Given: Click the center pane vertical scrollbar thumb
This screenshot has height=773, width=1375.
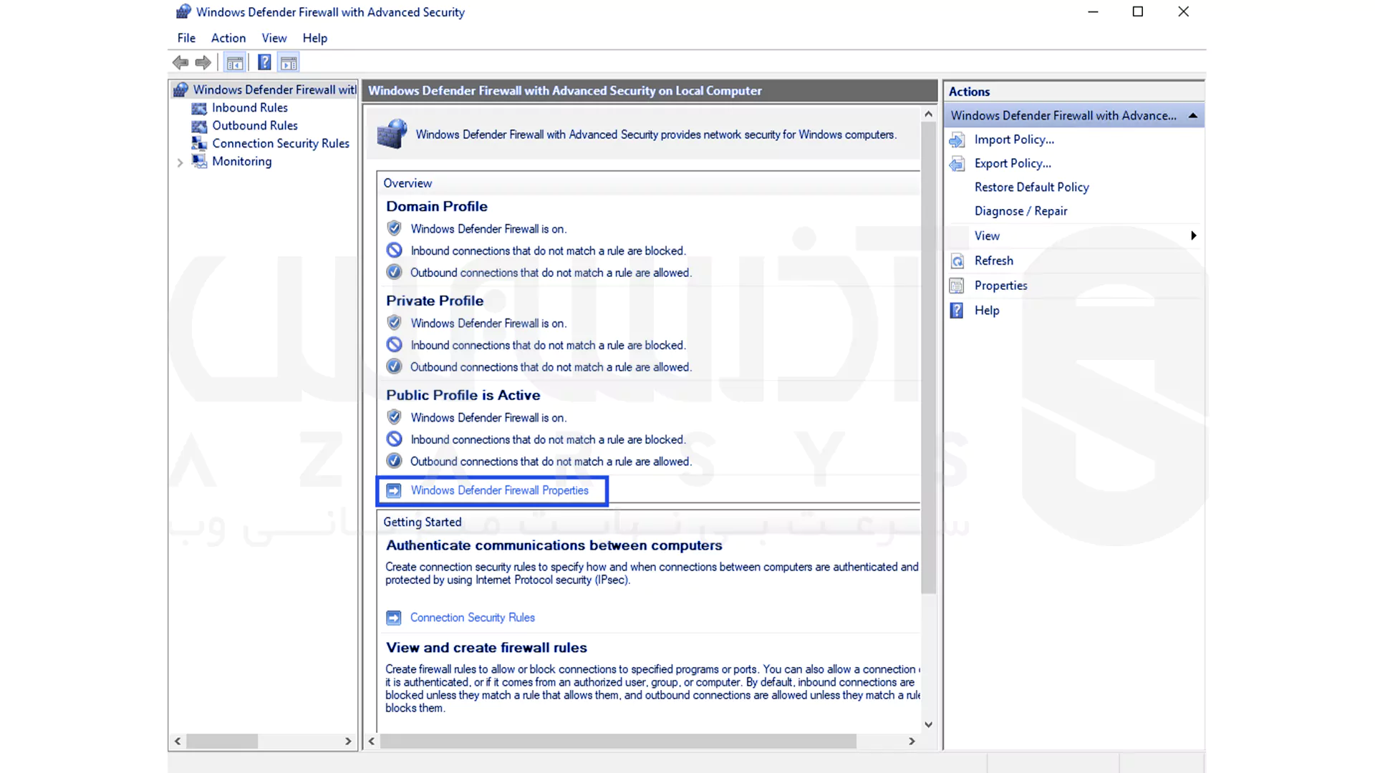Looking at the screenshot, I should click(928, 358).
